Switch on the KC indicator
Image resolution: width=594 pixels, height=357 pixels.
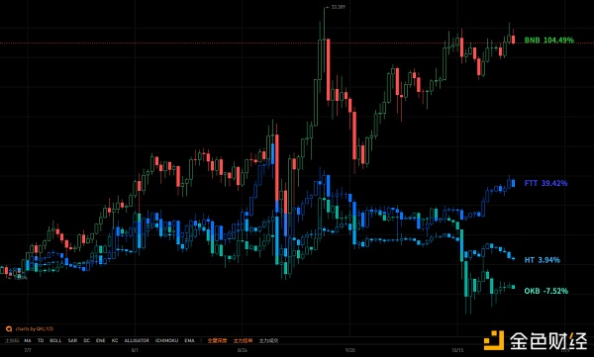tap(115, 341)
